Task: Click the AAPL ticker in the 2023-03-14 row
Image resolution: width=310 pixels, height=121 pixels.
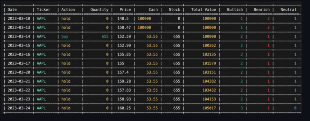Action: 41,36
